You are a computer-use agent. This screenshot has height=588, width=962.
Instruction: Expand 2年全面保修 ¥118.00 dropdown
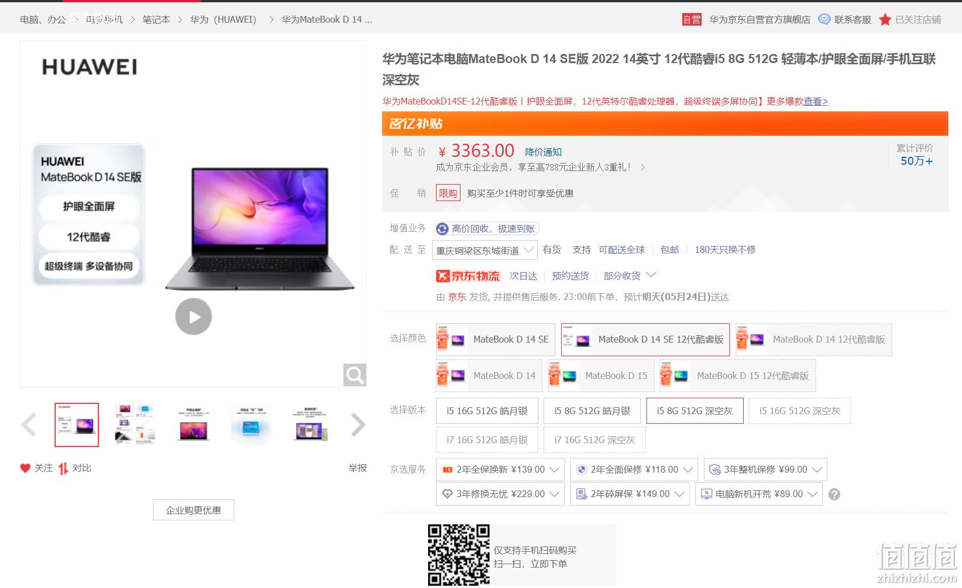click(x=688, y=470)
